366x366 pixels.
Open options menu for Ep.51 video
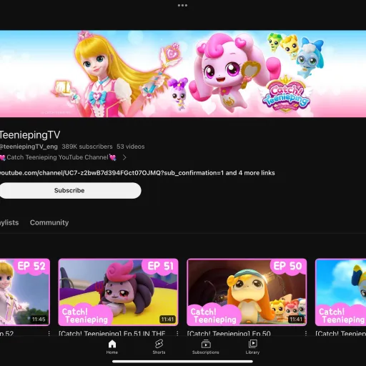tap(177, 333)
